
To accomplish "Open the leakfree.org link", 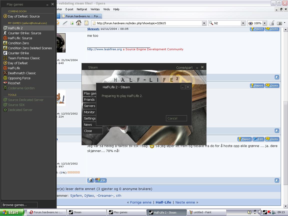I will point(104,49).
